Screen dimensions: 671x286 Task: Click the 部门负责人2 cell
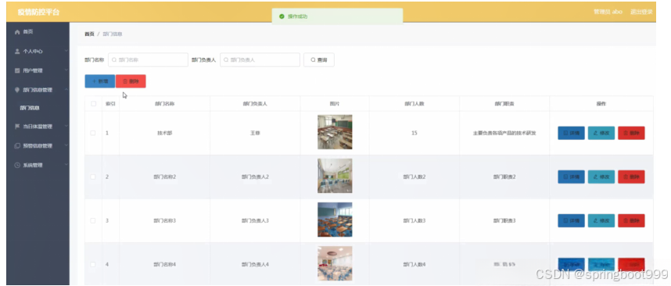point(255,177)
